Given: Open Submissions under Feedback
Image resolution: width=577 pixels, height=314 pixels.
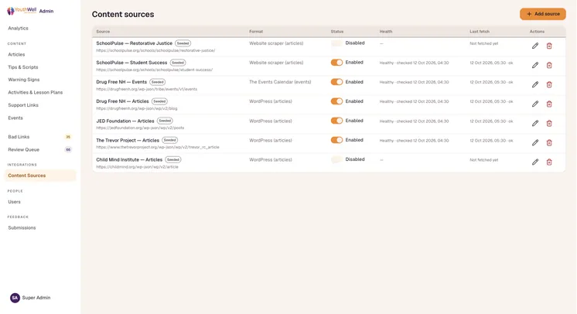Looking at the screenshot, I should point(22,228).
